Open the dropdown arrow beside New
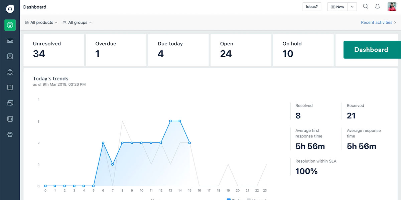 [352, 7]
